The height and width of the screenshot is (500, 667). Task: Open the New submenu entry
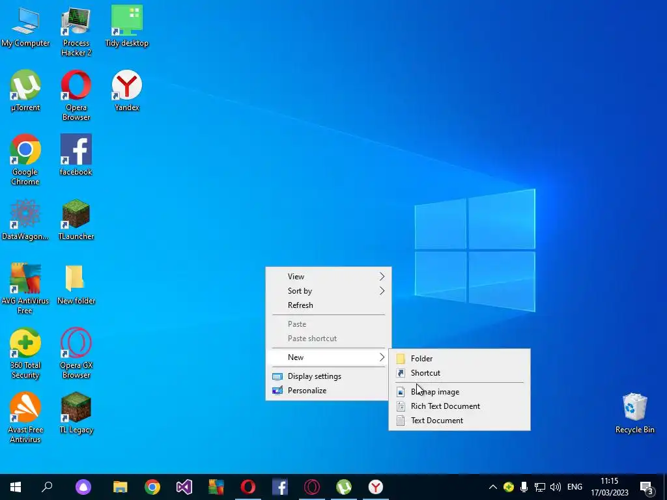pyautogui.click(x=328, y=357)
